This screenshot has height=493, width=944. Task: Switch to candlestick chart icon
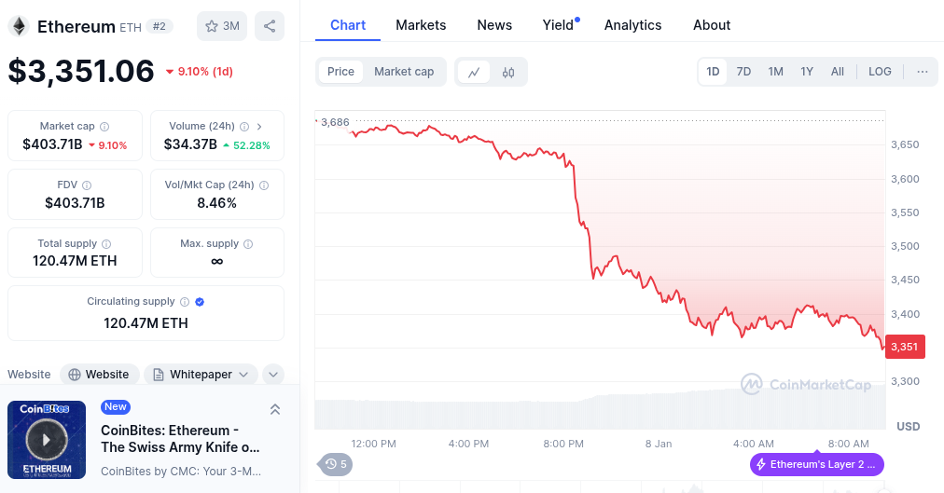[x=508, y=72]
